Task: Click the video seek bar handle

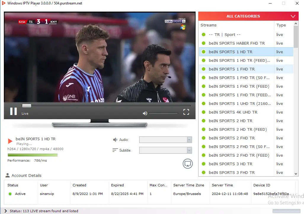Action: (x=27, y=106)
